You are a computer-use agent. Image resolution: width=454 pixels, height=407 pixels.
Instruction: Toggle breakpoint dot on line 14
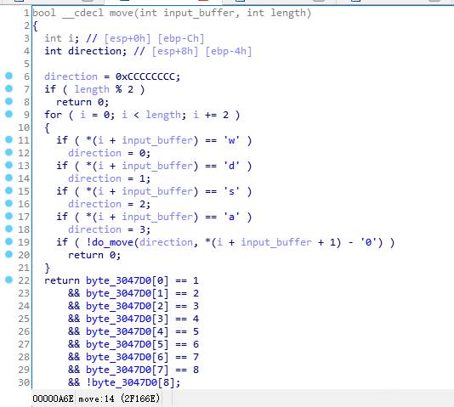(9, 178)
